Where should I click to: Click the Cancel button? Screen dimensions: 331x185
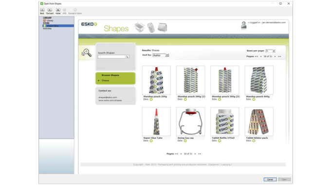(x=270, y=179)
